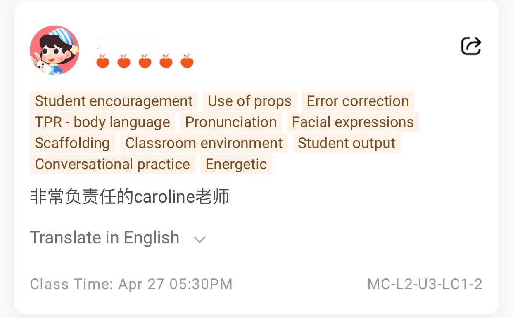513x318 pixels.
Task: Click the Student output tag
Action: pyautogui.click(x=347, y=143)
